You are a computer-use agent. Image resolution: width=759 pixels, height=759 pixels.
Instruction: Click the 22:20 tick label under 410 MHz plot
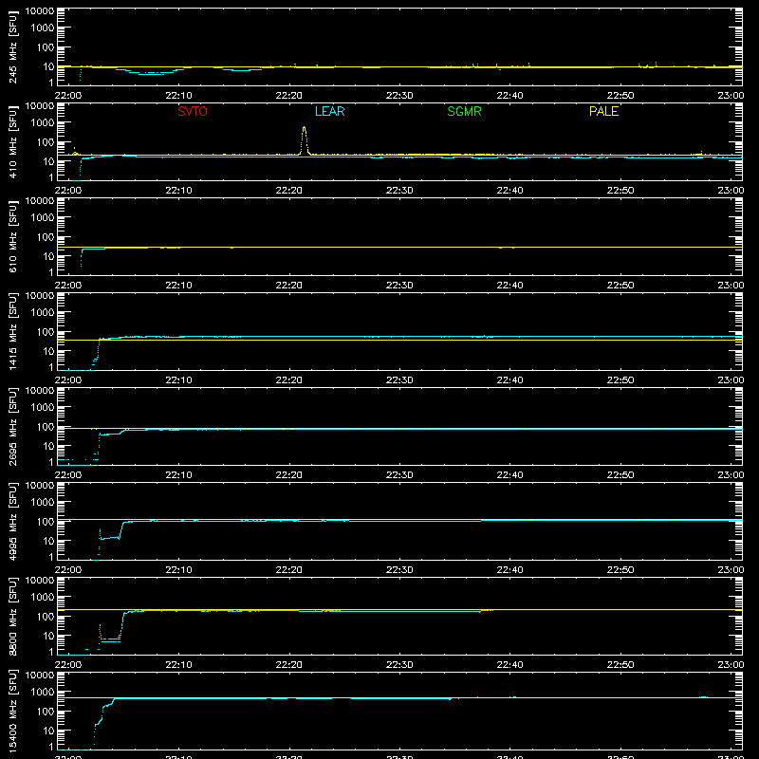[289, 191]
